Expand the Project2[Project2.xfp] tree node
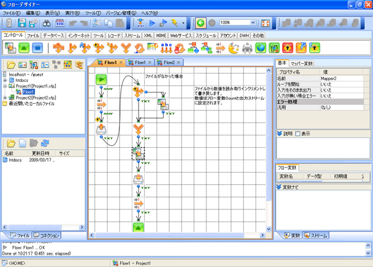Viewport: 373px width, 267px height. click(6, 97)
